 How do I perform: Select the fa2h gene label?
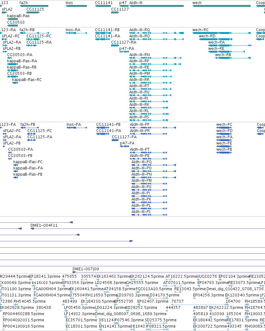click(x=23, y=3)
